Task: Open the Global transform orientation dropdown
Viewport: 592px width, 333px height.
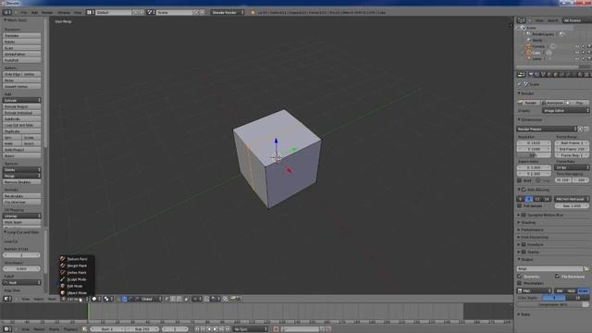Action: pos(151,299)
